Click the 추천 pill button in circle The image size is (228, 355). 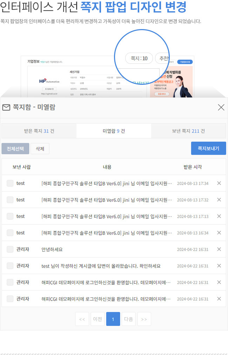[162, 58]
